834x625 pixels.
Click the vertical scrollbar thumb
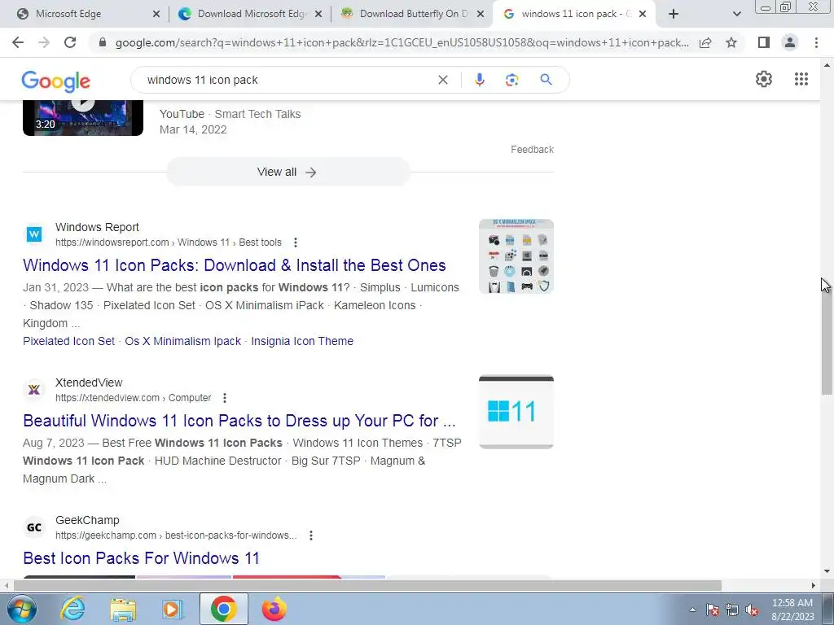[x=827, y=338]
